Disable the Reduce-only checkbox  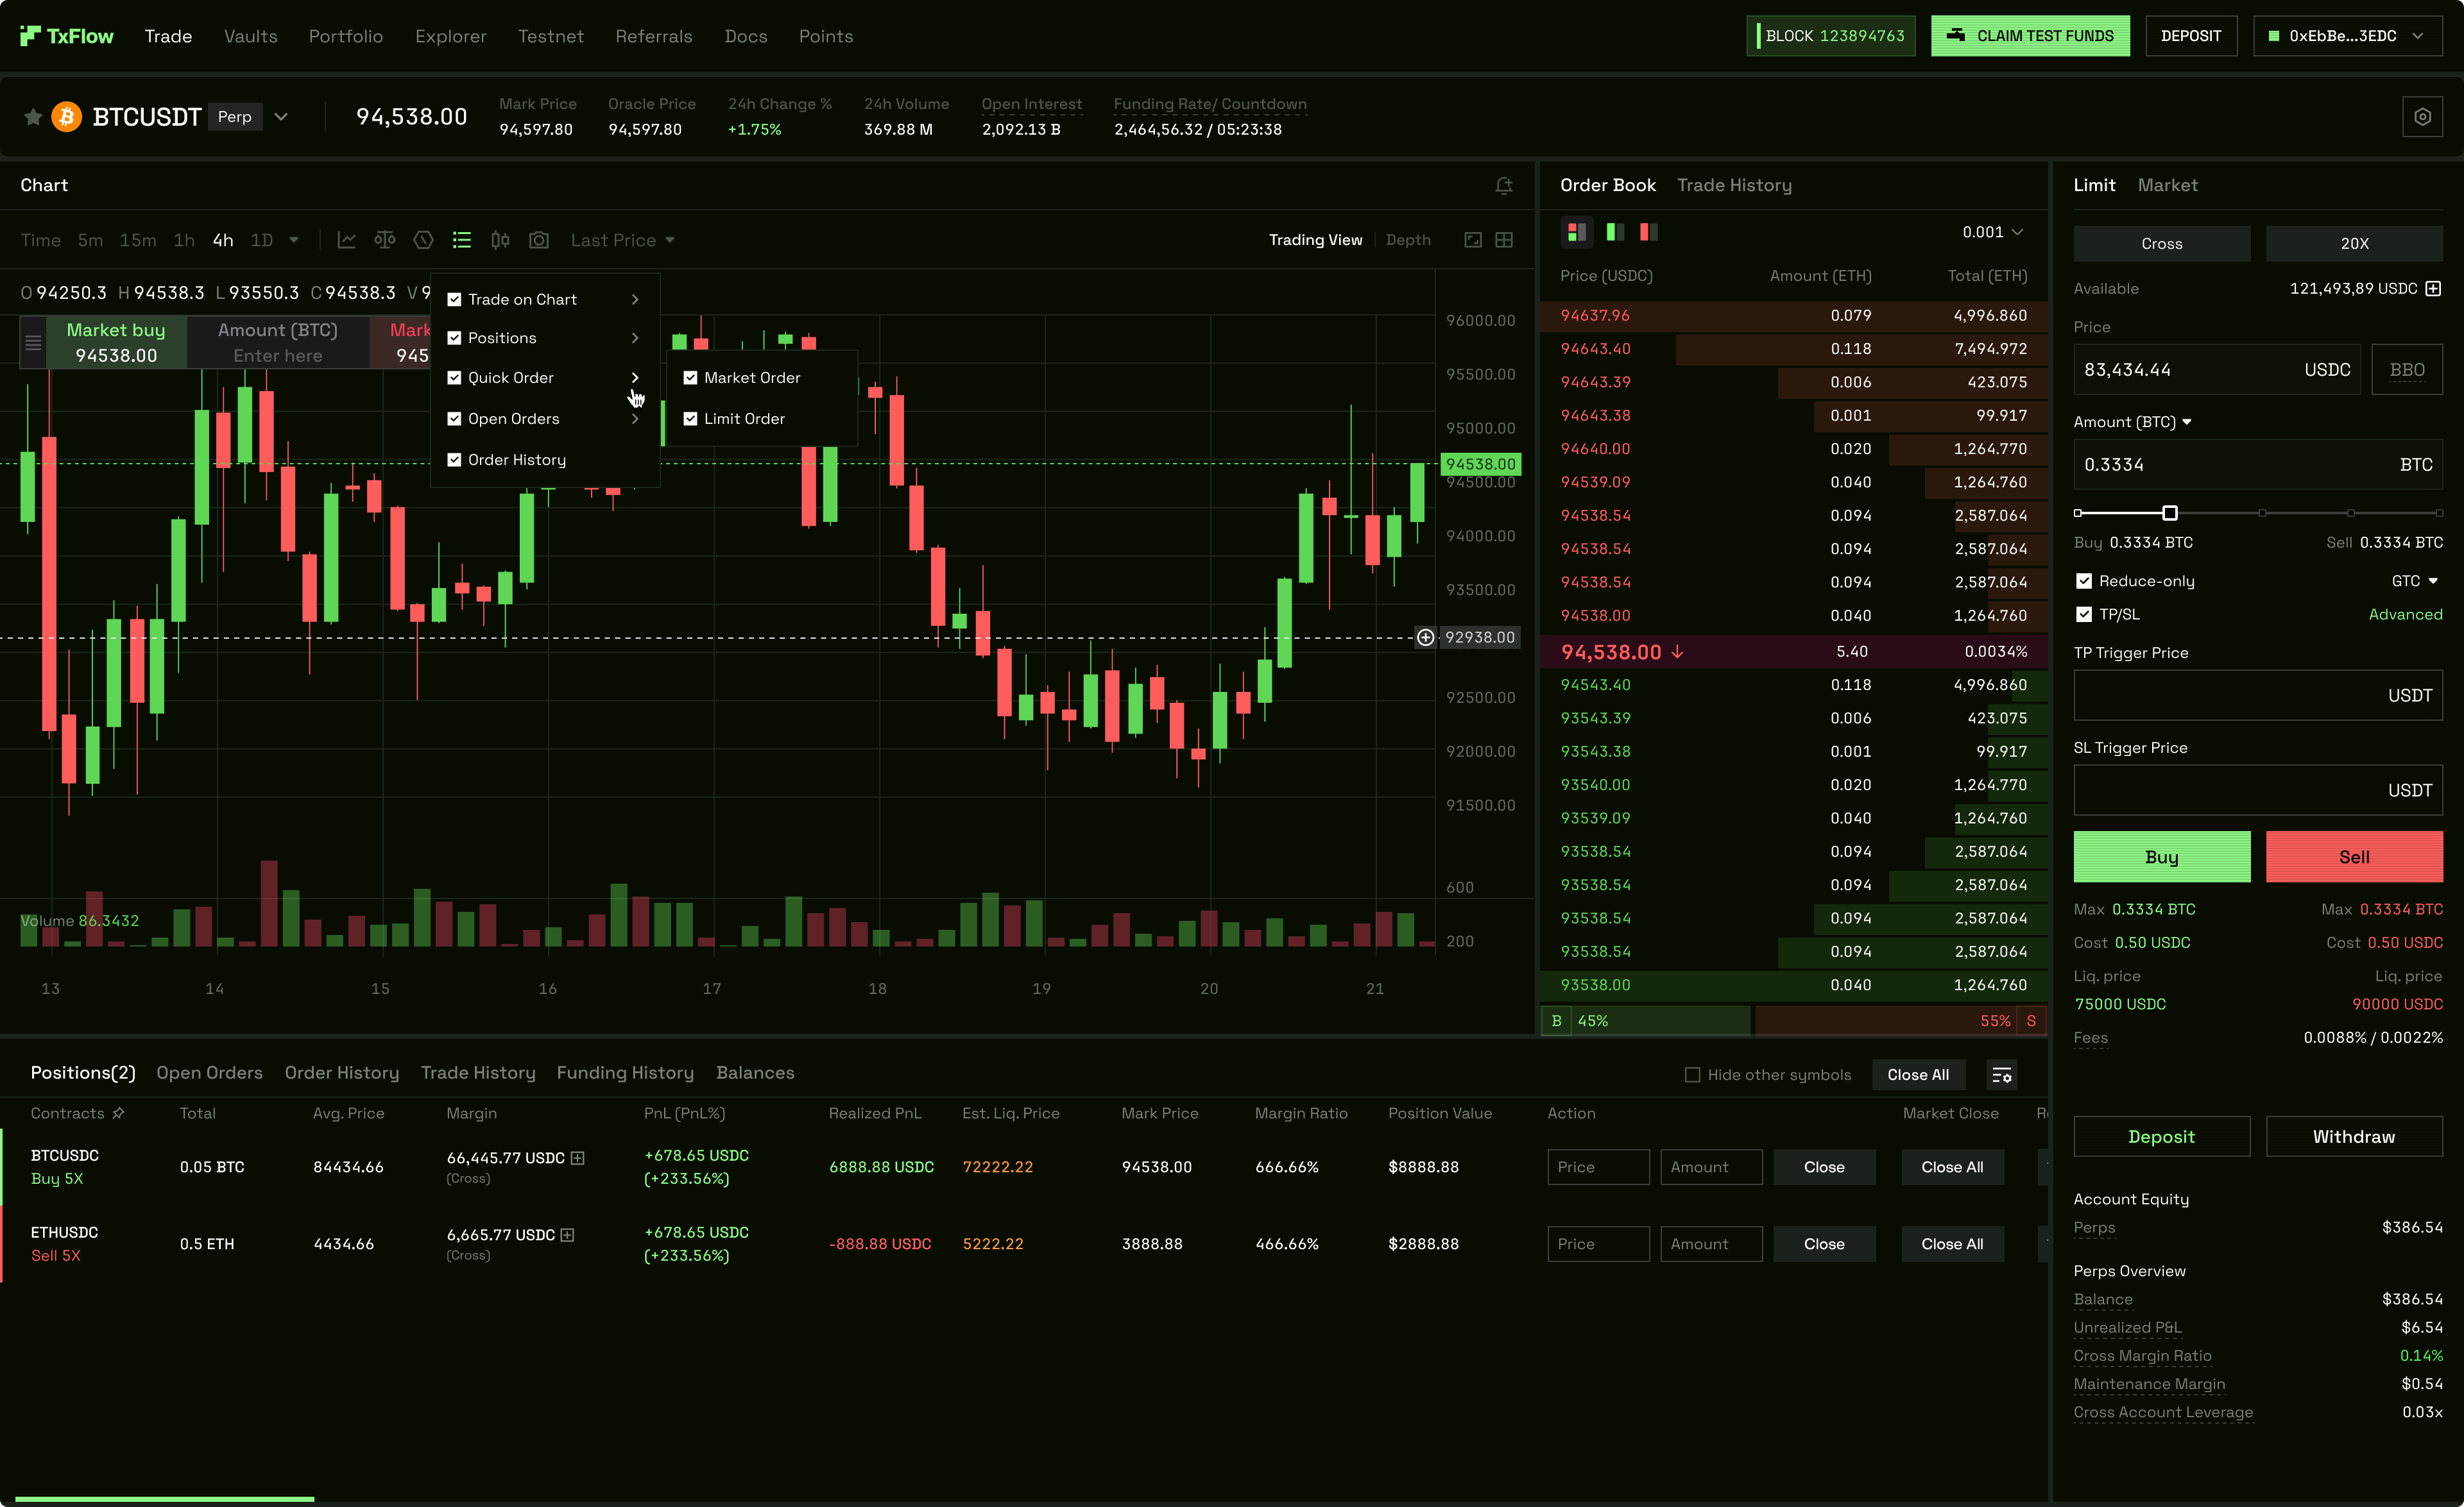coord(2085,580)
